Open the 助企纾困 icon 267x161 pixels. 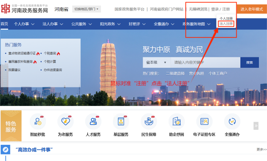[176, 122]
